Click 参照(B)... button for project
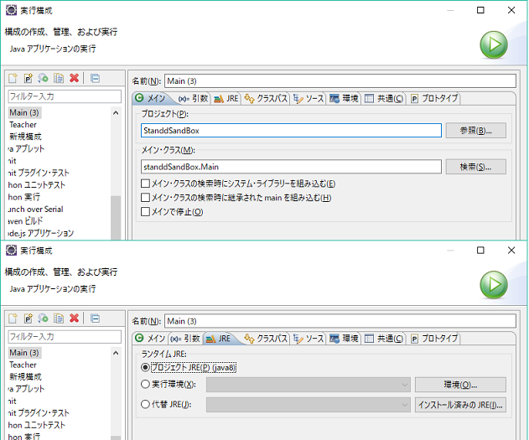 click(475, 131)
